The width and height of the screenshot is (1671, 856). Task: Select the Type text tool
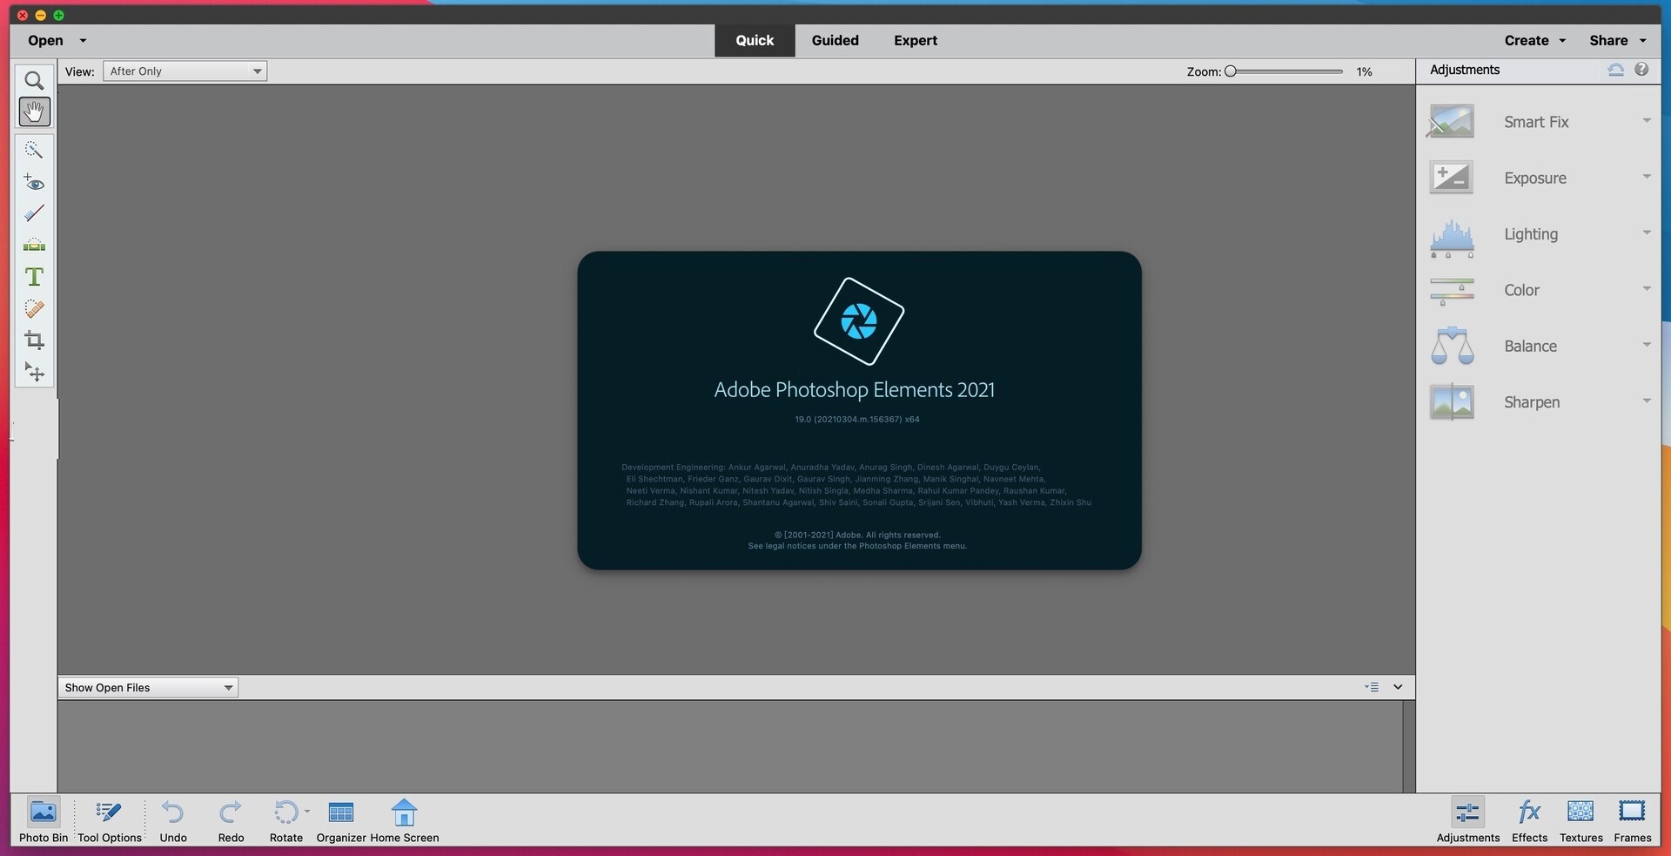[34, 277]
